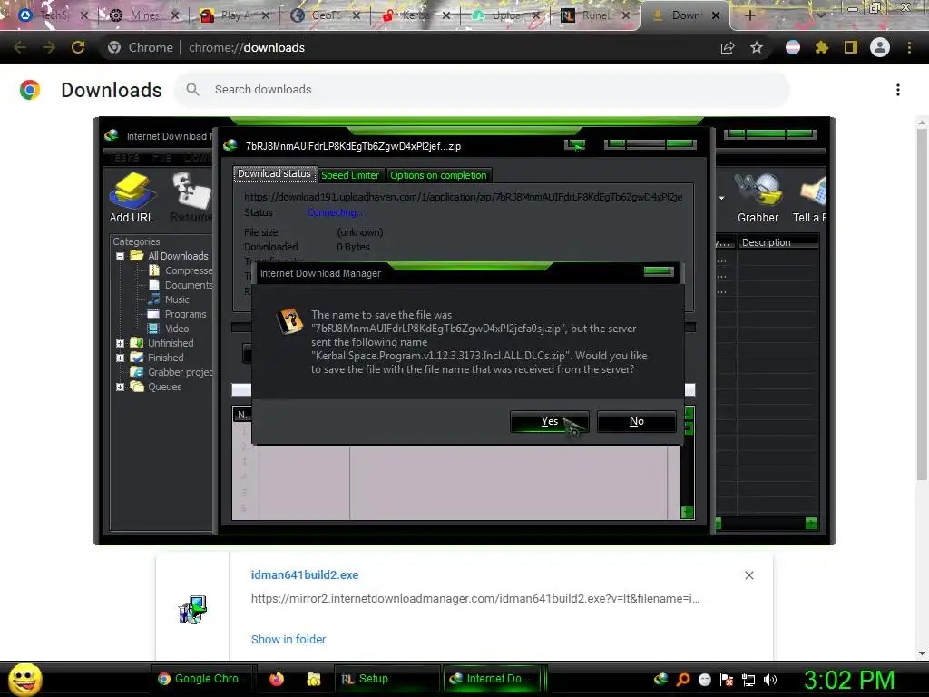
Task: Click the Tell a Friend toolbar icon
Action: click(809, 198)
